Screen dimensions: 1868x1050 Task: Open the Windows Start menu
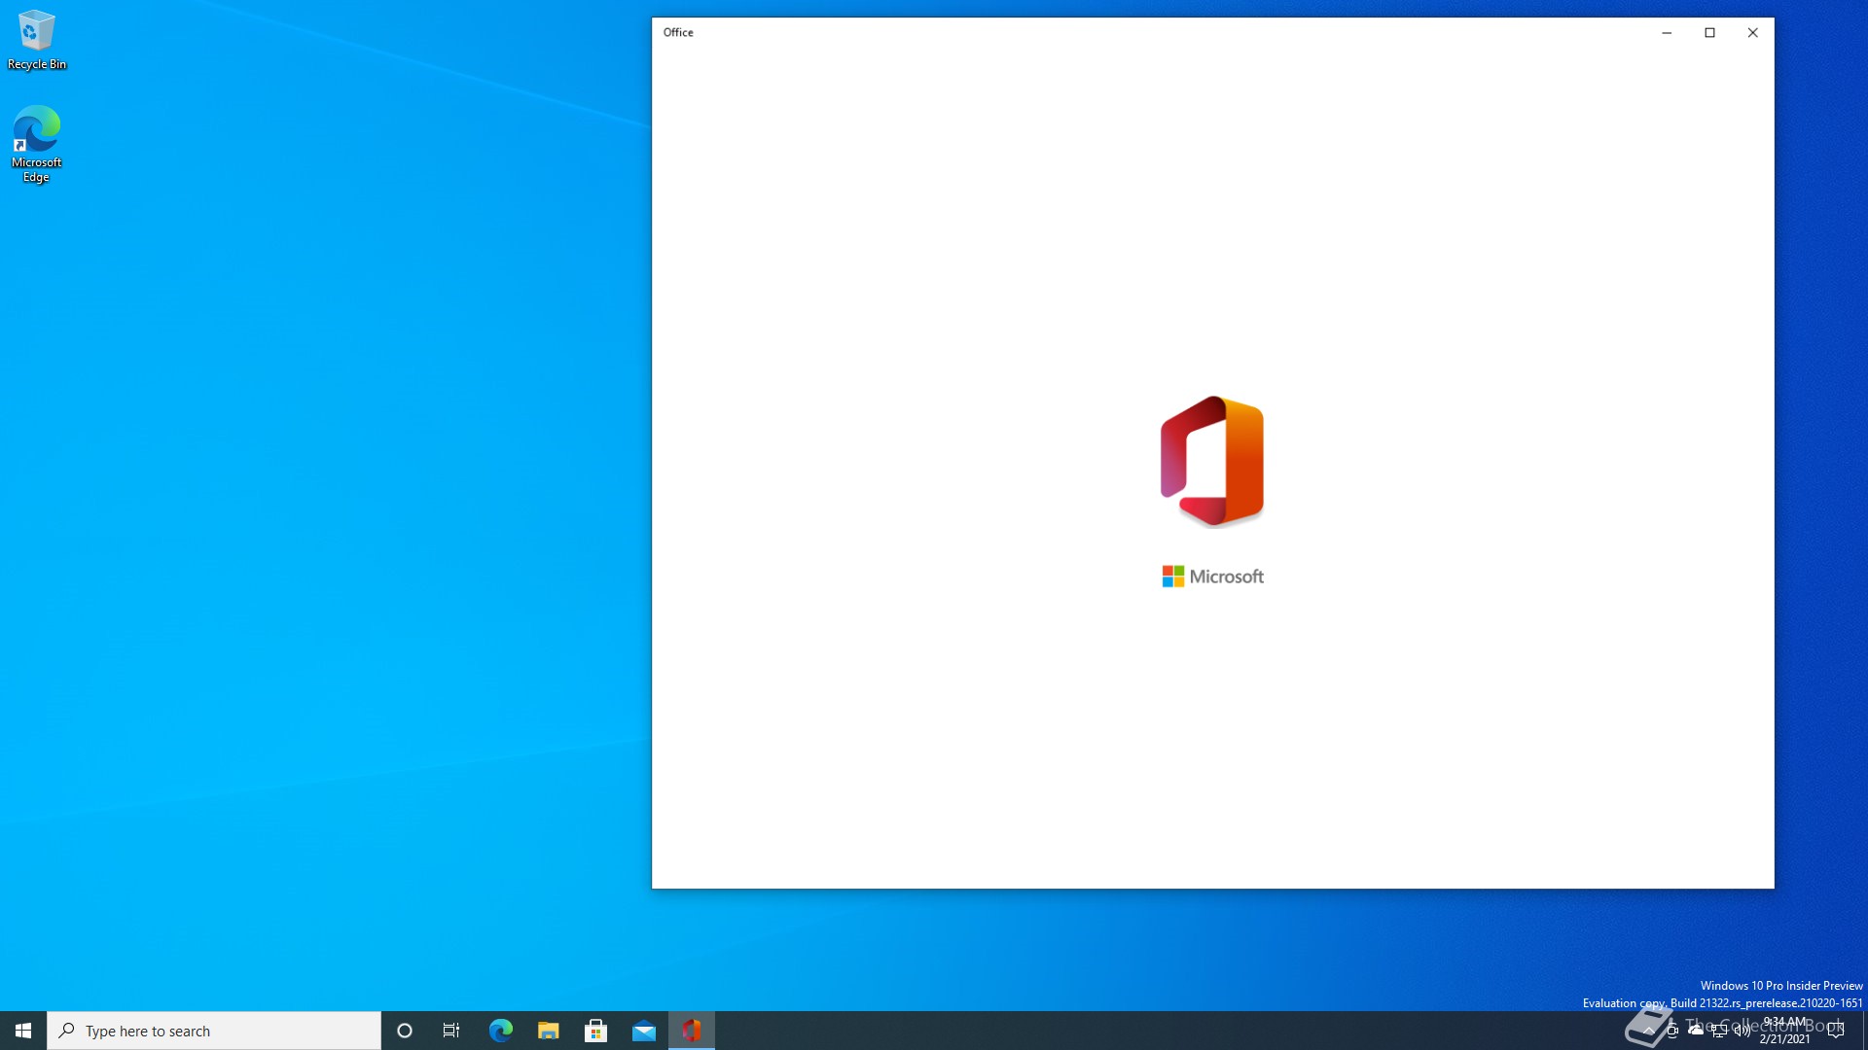click(23, 1031)
